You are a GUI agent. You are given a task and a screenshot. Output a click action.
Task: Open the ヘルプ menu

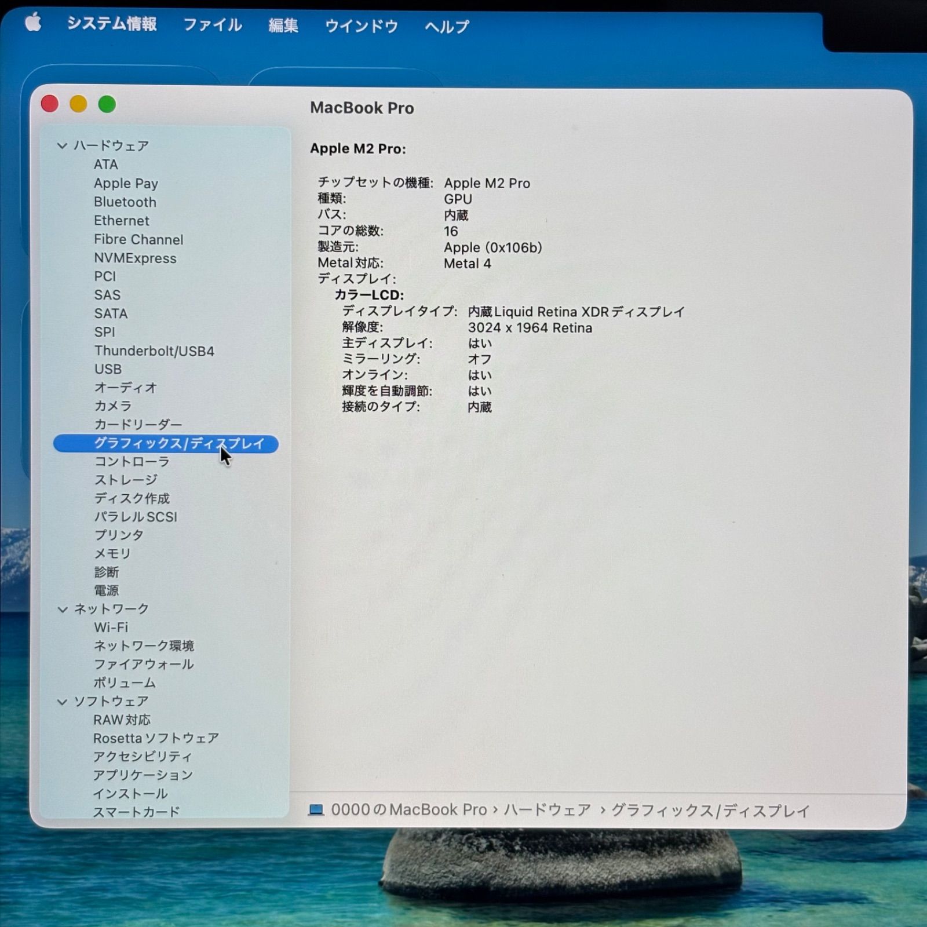tap(447, 27)
